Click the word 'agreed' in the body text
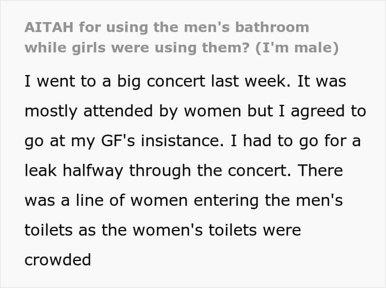Viewport: 386px width, 288px height. pyautogui.click(x=318, y=111)
